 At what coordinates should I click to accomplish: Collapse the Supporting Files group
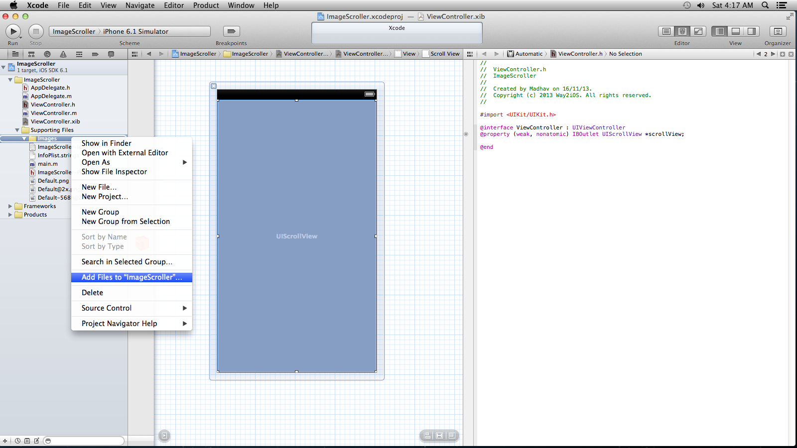point(17,130)
